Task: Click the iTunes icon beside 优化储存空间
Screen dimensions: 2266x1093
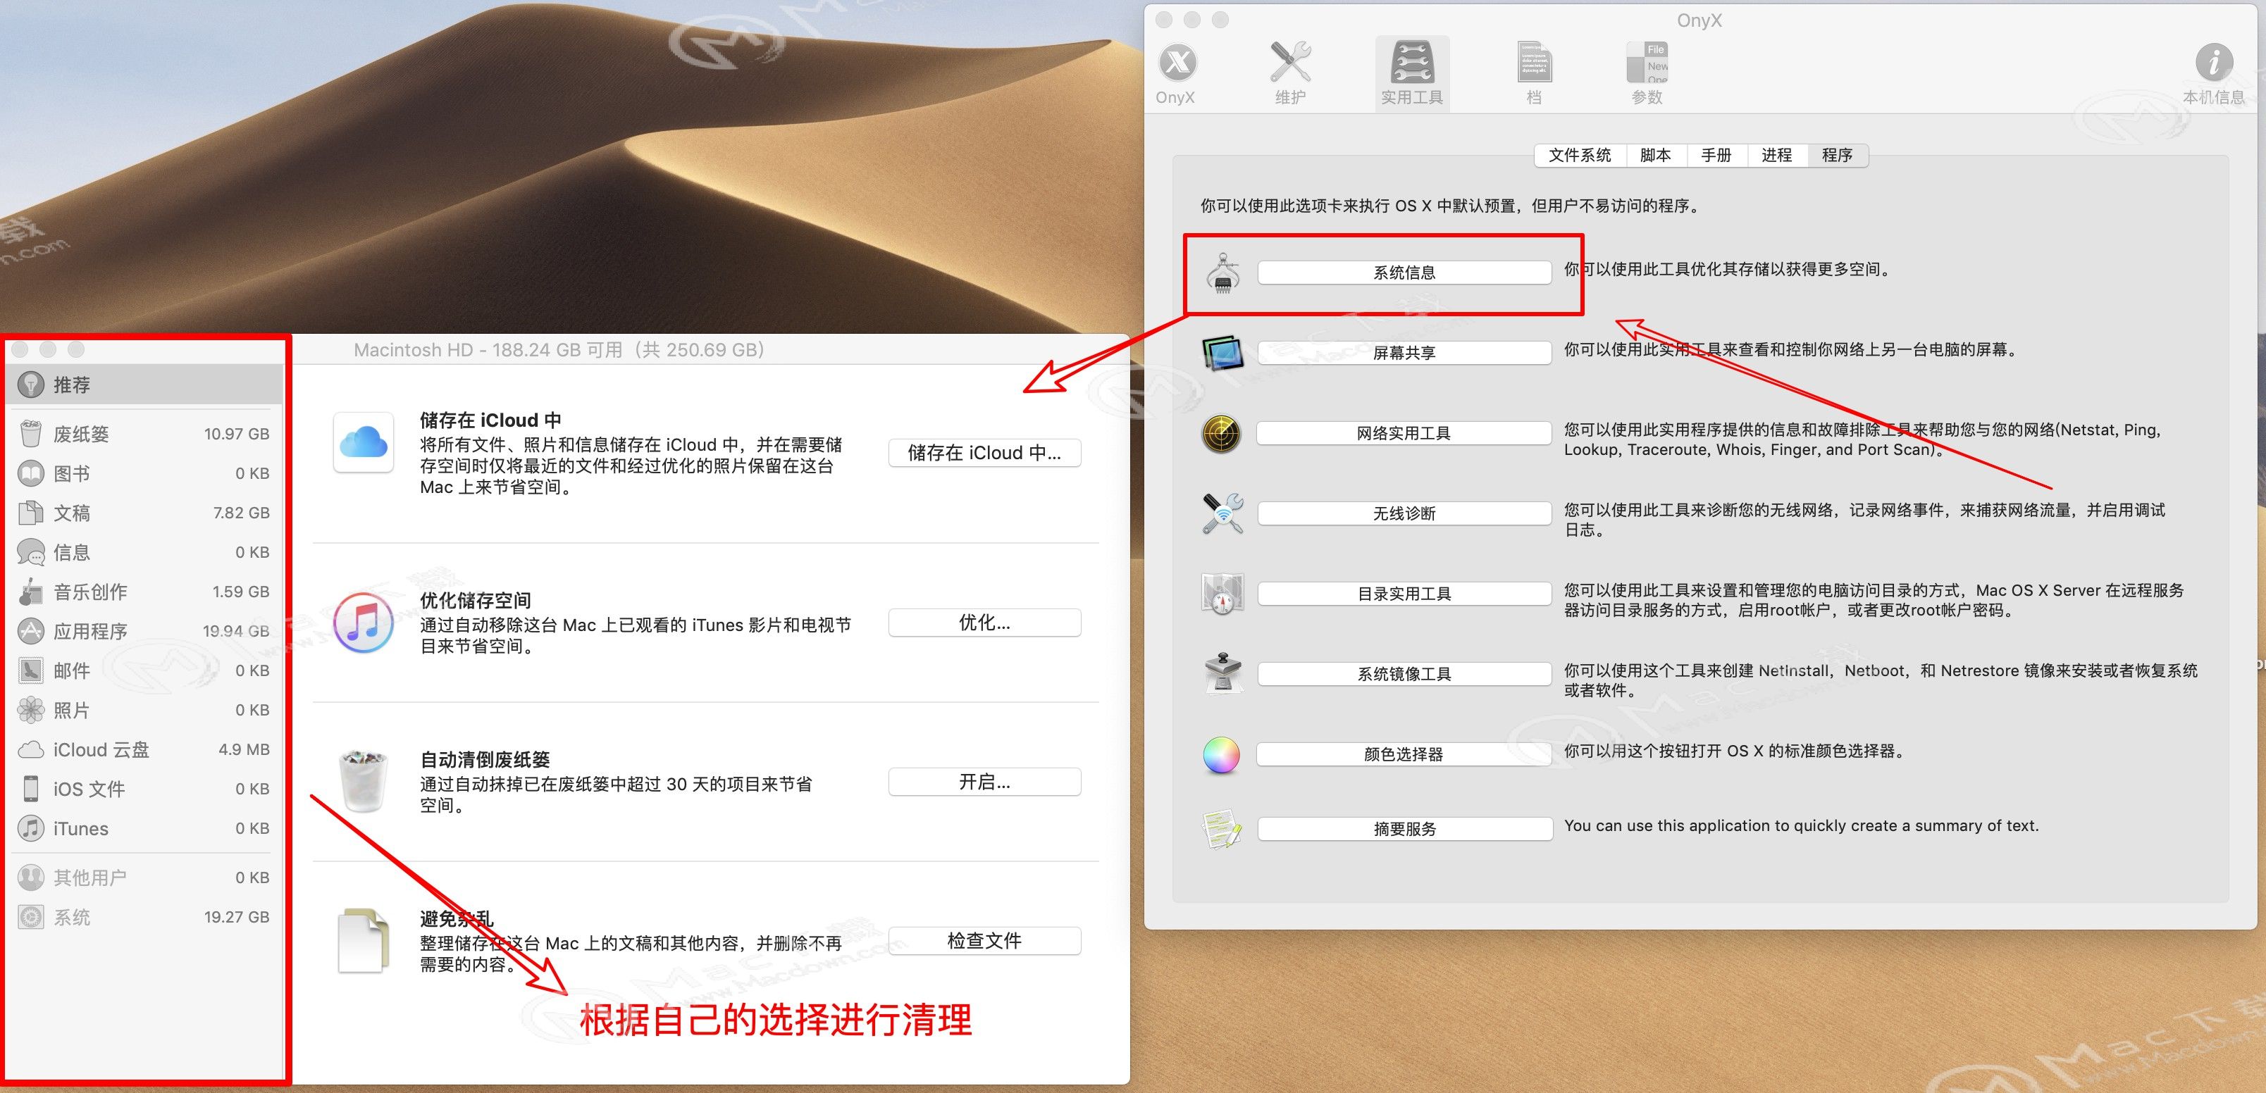Action: coord(364,623)
